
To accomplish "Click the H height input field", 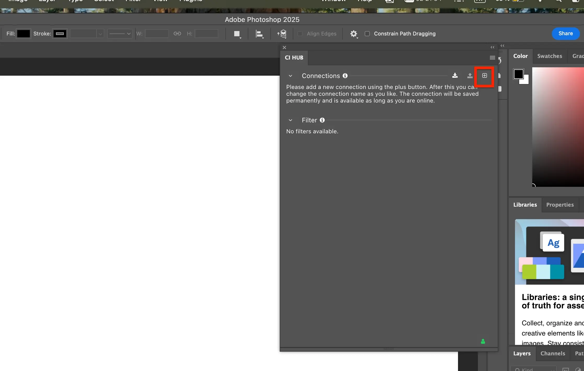I will (x=206, y=34).
